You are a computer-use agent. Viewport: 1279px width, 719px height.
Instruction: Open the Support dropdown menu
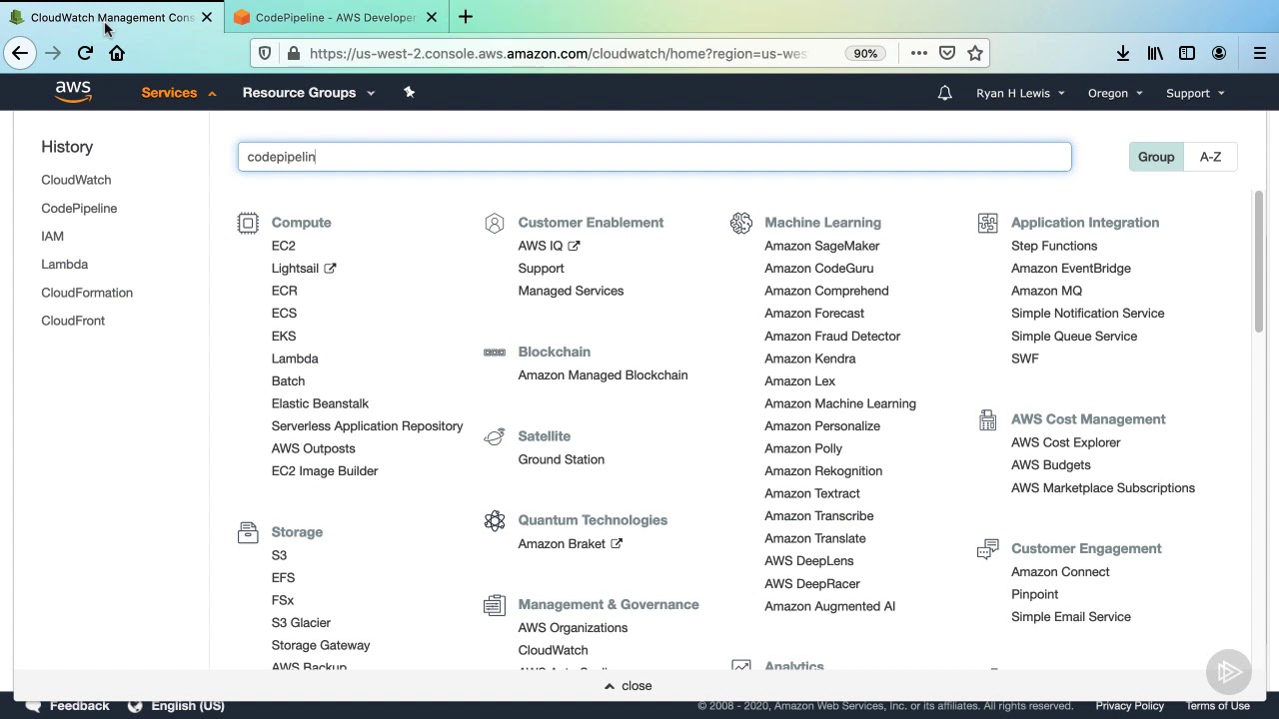(x=1195, y=93)
